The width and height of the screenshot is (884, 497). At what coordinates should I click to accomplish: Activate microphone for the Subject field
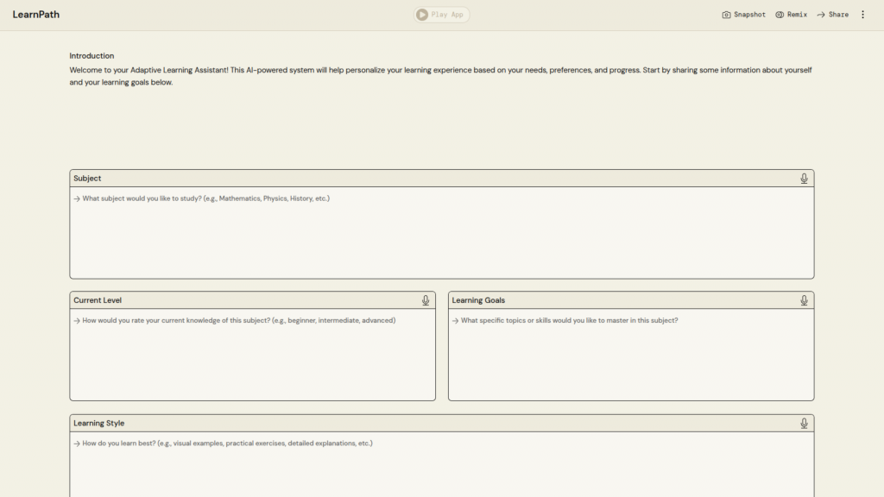click(804, 179)
